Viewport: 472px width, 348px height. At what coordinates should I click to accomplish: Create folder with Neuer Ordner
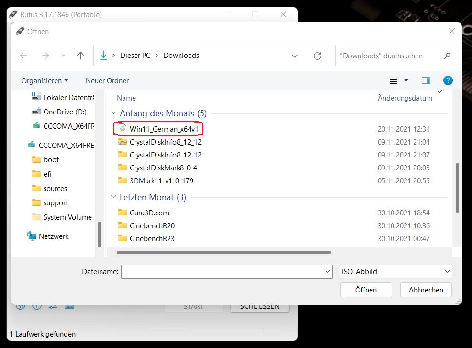coord(107,81)
